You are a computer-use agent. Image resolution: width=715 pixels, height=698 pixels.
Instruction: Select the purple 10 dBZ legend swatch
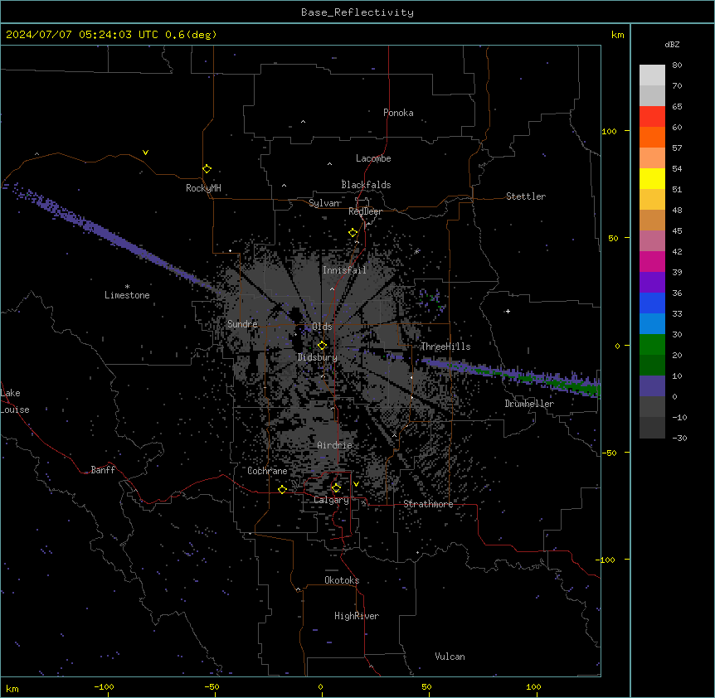coord(652,386)
